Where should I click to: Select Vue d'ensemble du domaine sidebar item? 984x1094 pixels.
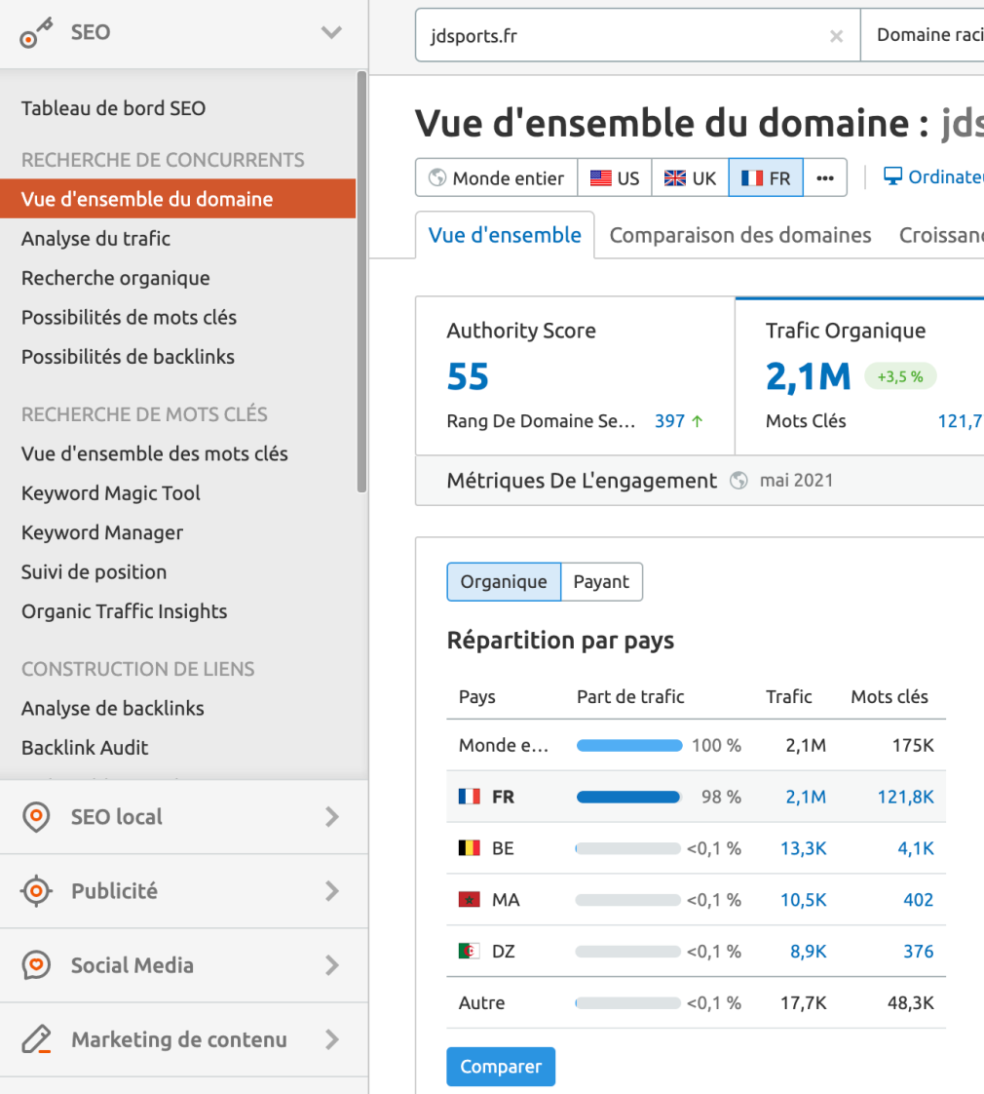click(178, 199)
